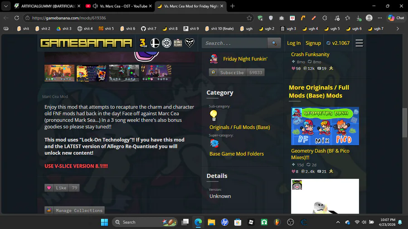Open the wheel-shaped game icon in header

pos(166,43)
